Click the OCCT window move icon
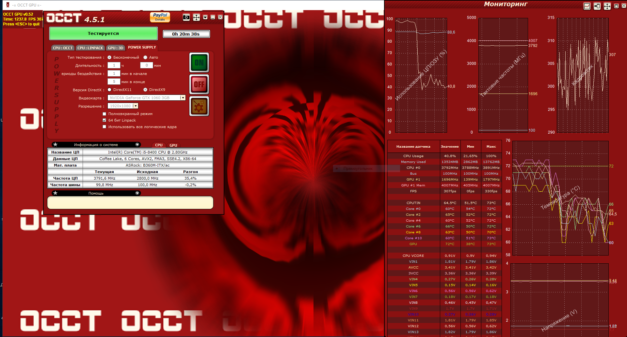This screenshot has width=627, height=337. tap(196, 17)
